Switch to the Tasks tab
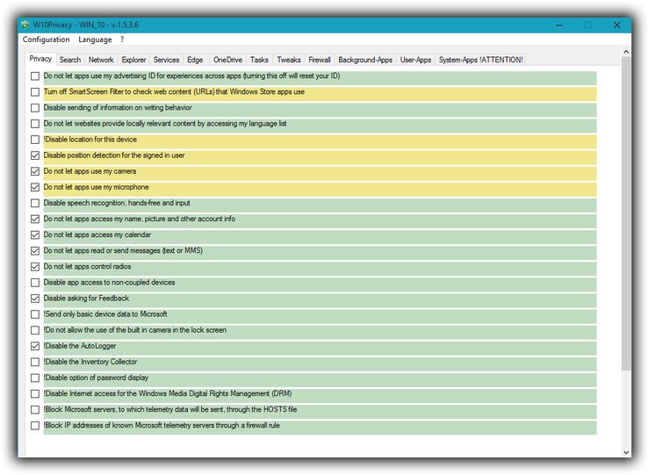The height and width of the screenshot is (475, 649). 259,60
